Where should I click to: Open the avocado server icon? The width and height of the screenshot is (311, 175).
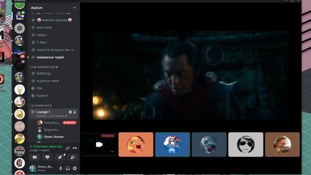coord(19,114)
